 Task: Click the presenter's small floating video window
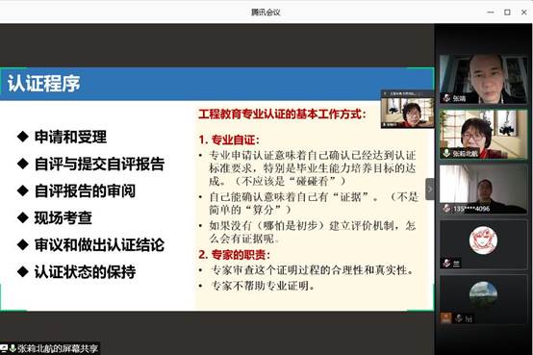pyautogui.click(x=407, y=109)
